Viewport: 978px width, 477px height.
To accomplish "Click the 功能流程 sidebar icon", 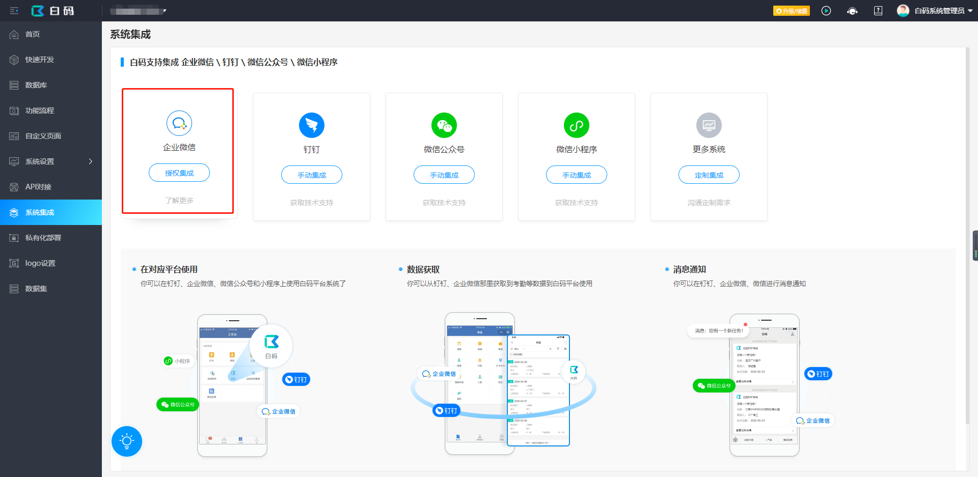I will tap(14, 110).
